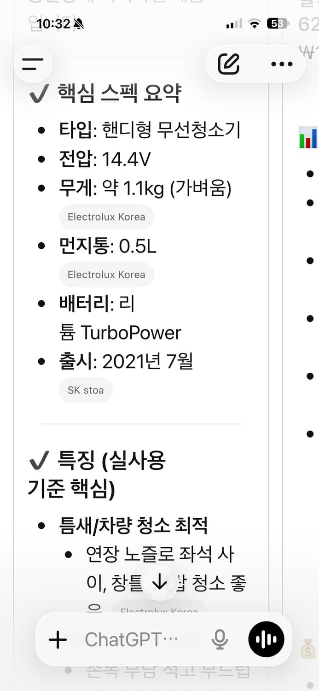Start a new chat with the compose icon
Image resolution: width=319 pixels, height=691 pixels.
[x=229, y=64]
